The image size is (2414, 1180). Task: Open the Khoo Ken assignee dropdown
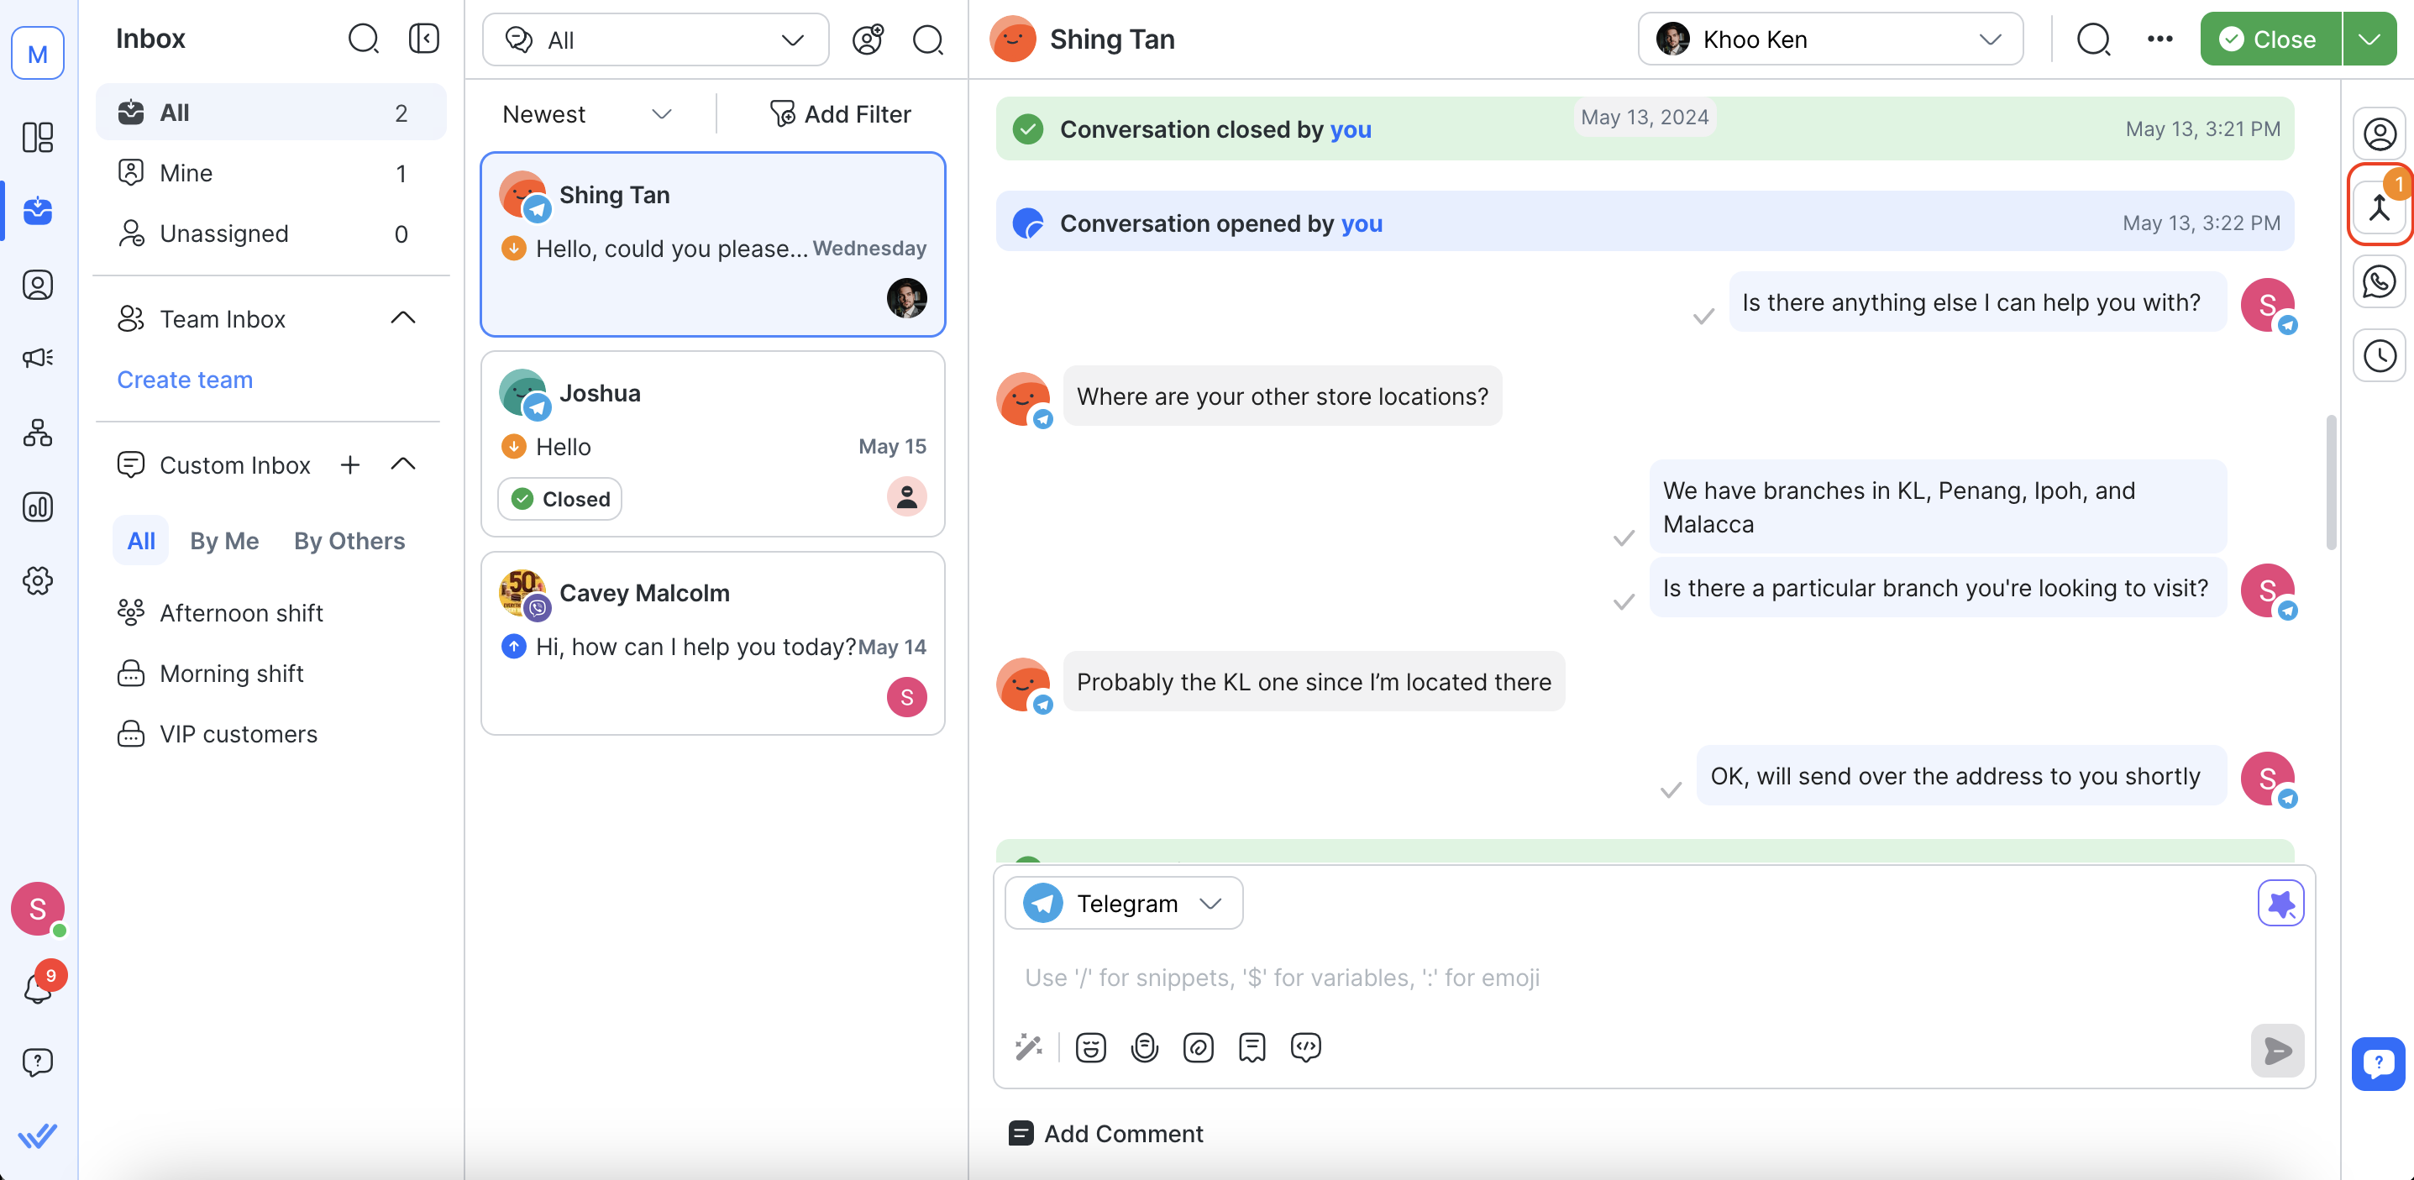[x=1829, y=39]
